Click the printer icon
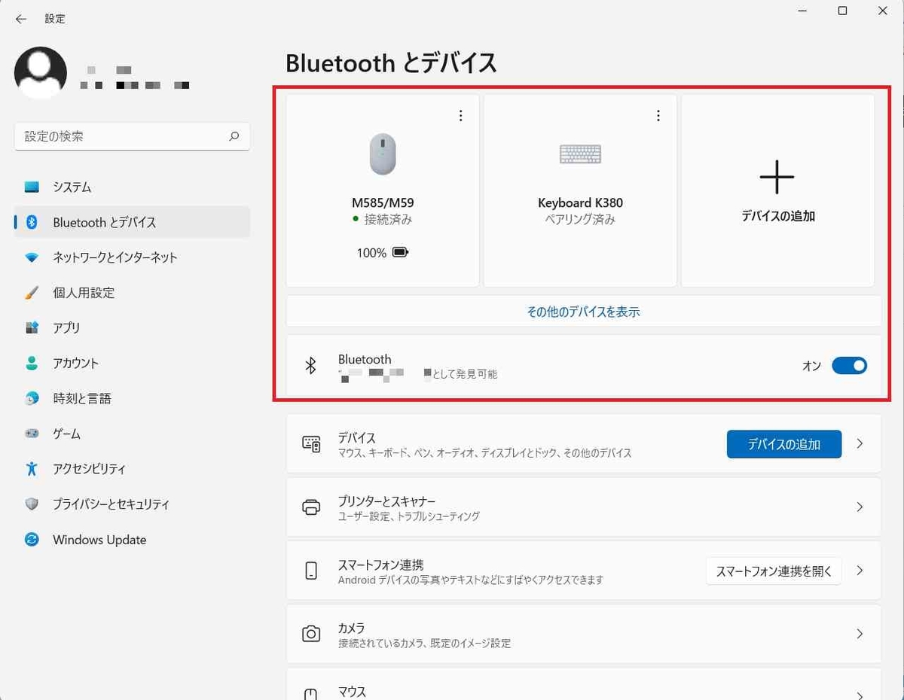904x700 pixels. (x=311, y=507)
